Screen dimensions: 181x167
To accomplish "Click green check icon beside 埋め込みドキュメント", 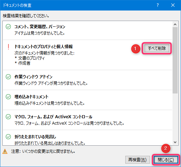I will pyautogui.click(x=8, y=97).
